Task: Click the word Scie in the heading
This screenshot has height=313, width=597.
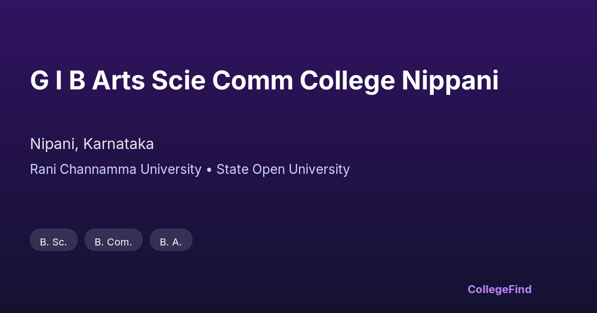Action: [x=179, y=81]
